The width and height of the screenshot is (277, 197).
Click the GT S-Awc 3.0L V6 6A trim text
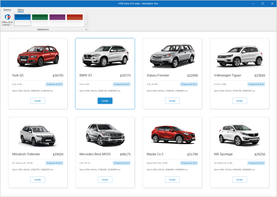tap(23, 163)
